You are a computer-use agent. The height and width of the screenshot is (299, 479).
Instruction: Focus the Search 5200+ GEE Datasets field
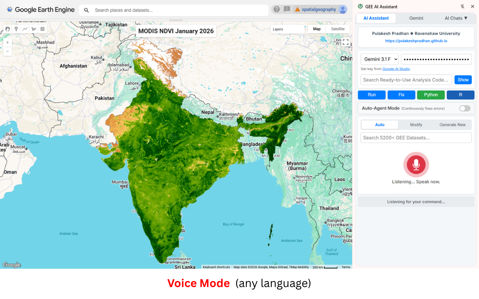(416, 138)
